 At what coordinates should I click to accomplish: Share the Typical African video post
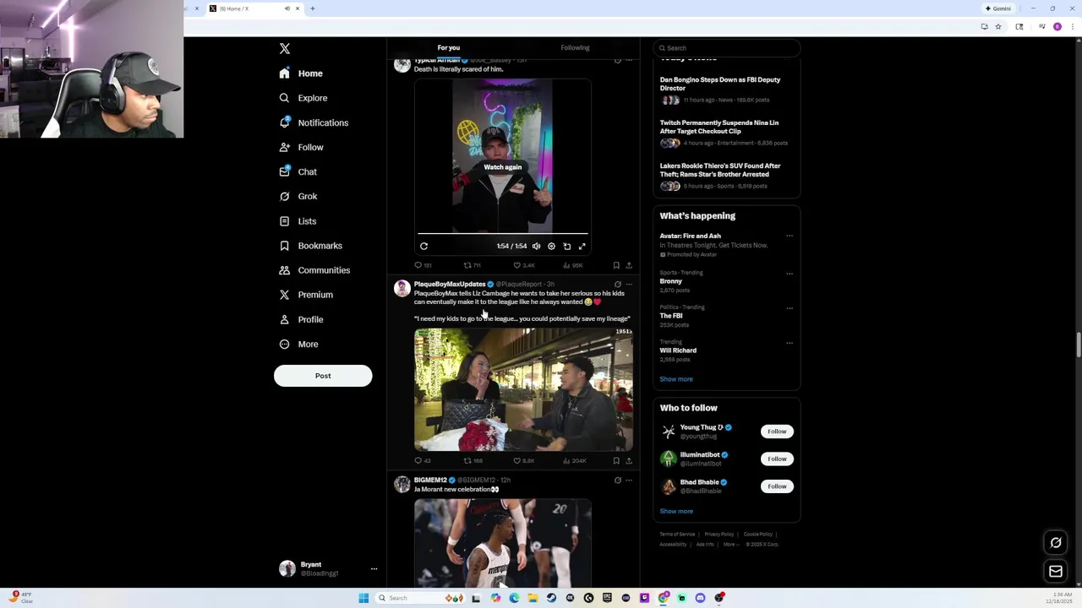(629, 265)
